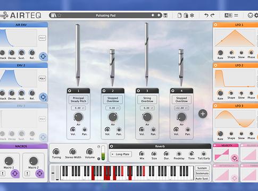Viewport: 258px width, 191px height.
Task: Open pipe 1 Principal Steady Pitch selector
Action: 78,100
